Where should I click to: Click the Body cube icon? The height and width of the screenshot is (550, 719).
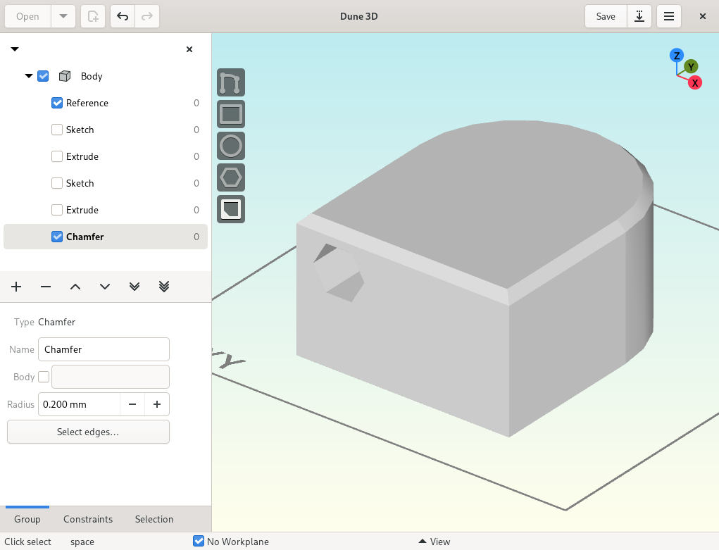coord(65,76)
